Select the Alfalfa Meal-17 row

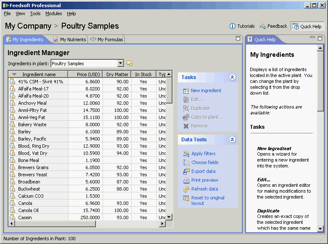click(x=87, y=89)
